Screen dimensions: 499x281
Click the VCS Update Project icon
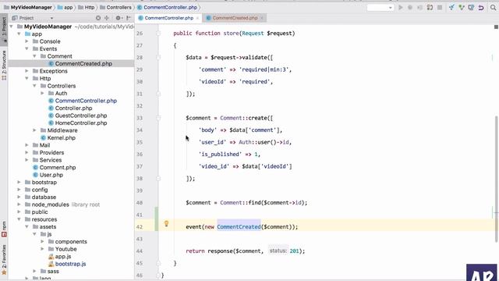tap(451, 7)
